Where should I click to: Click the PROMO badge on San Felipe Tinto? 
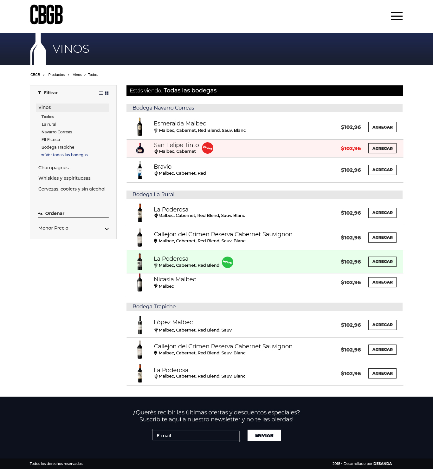coord(208,148)
